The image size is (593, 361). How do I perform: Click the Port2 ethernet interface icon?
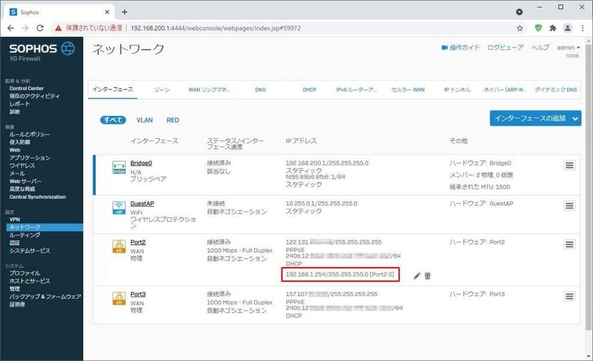pos(119,246)
